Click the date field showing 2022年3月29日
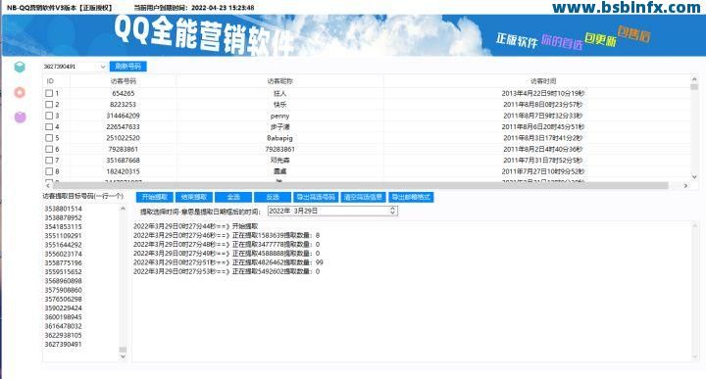 pos(332,211)
